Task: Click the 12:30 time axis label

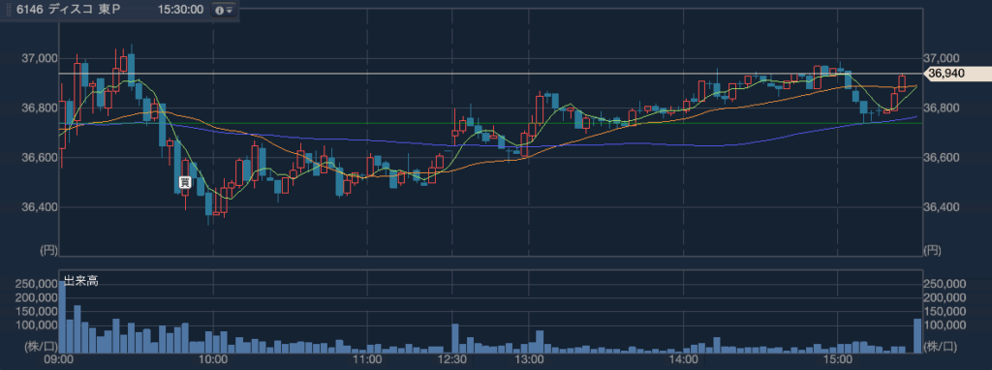Action: 452,360
